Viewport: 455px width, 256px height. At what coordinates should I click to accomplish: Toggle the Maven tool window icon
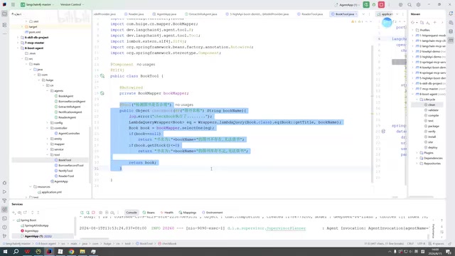[x=451, y=41]
